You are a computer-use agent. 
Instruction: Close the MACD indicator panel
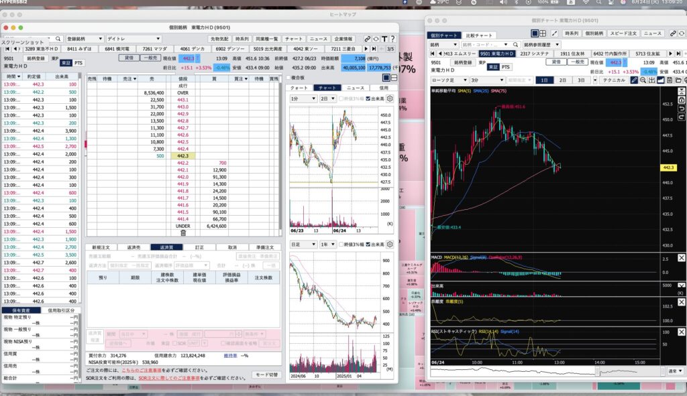682,258
